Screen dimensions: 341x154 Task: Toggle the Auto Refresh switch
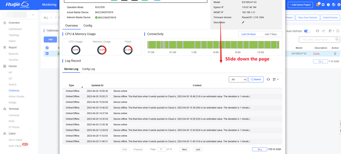307,31
